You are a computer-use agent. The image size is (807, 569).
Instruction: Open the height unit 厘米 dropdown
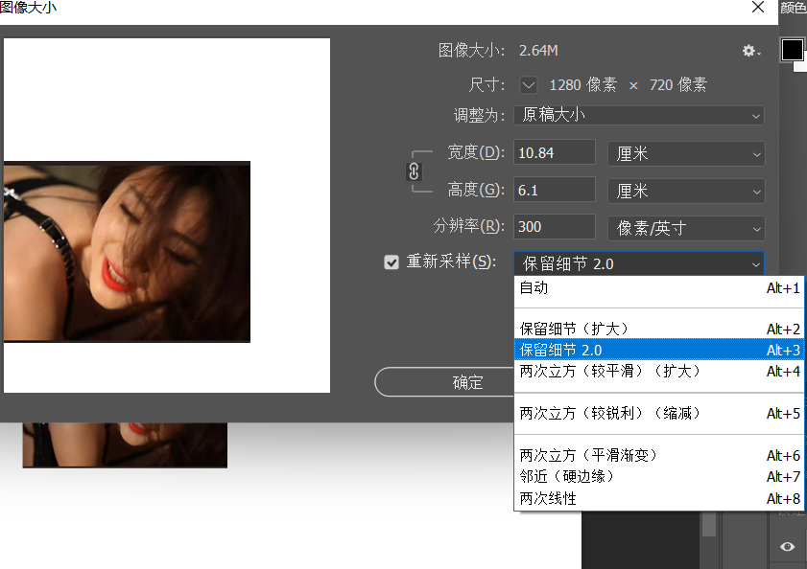click(x=686, y=192)
